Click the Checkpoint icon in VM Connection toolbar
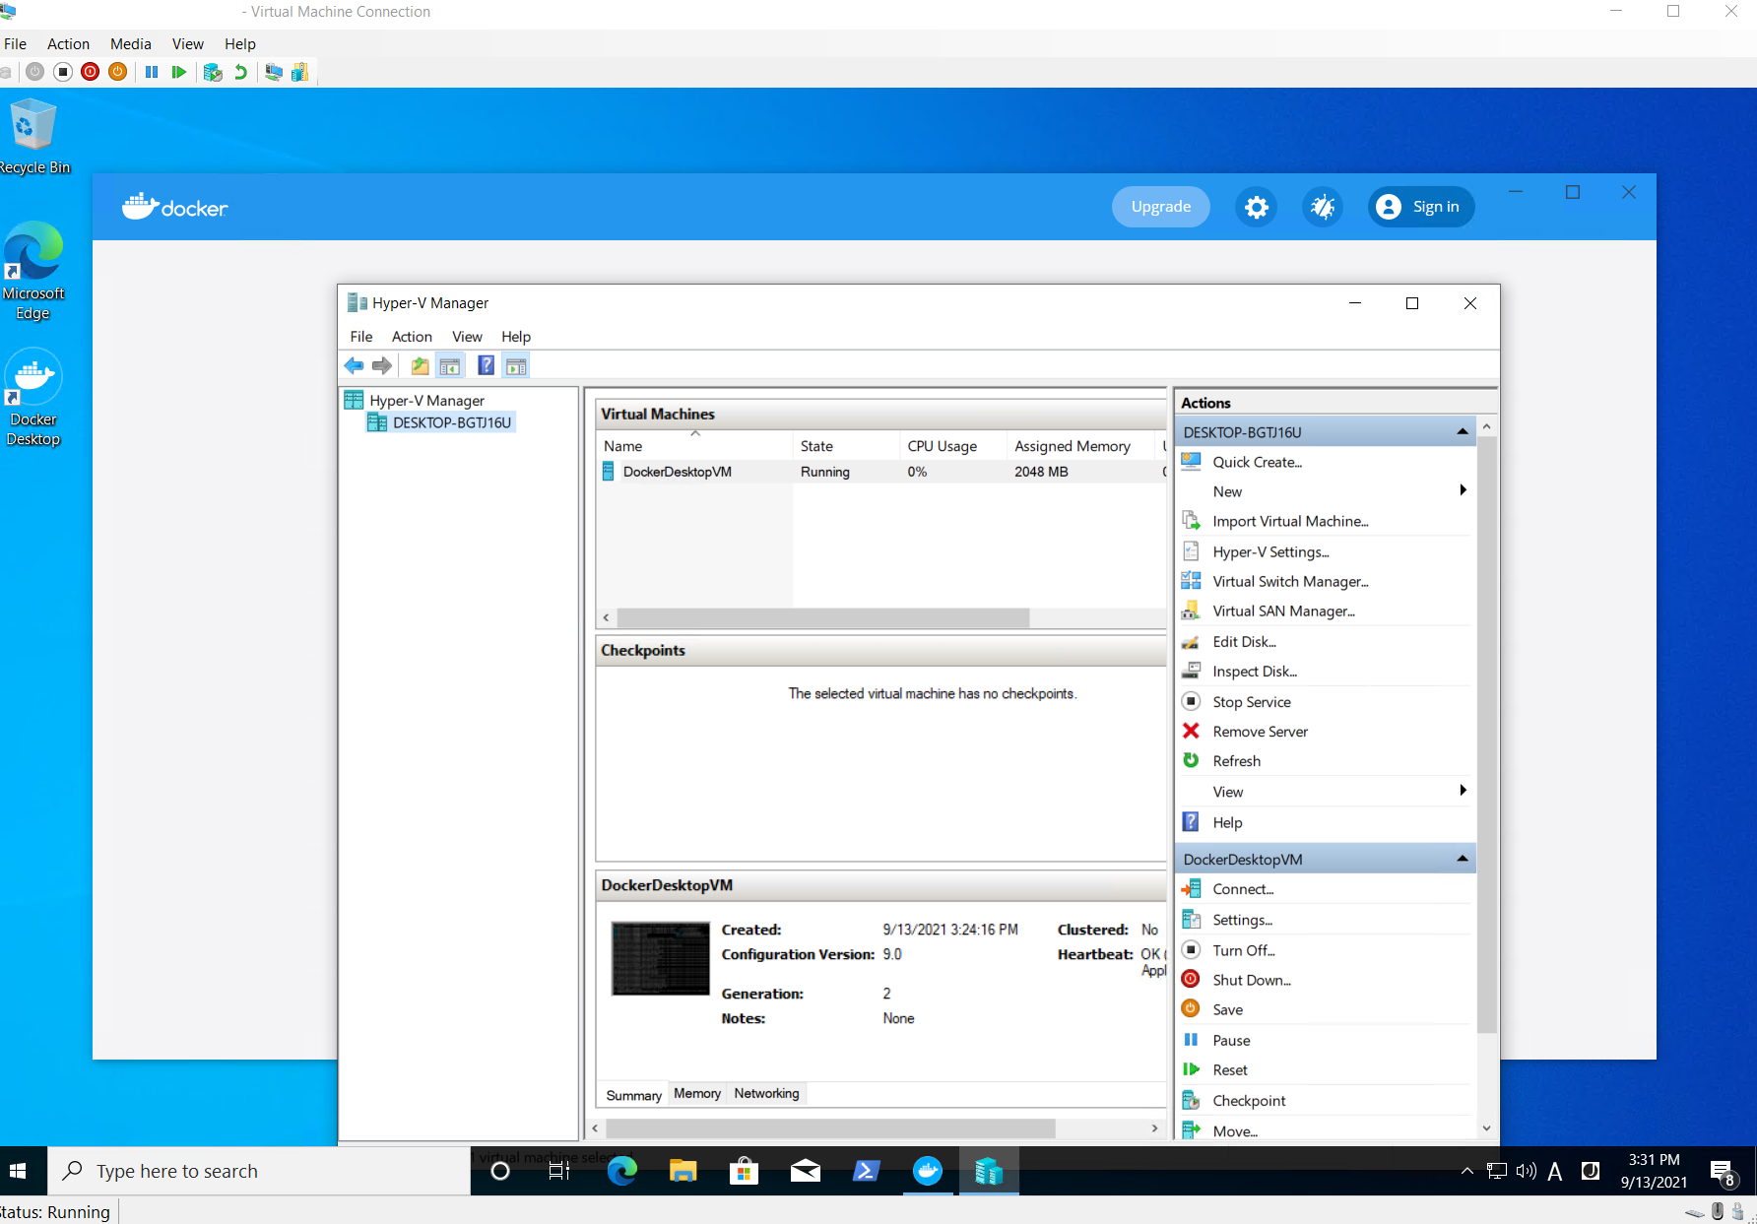The height and width of the screenshot is (1224, 1757). click(213, 72)
